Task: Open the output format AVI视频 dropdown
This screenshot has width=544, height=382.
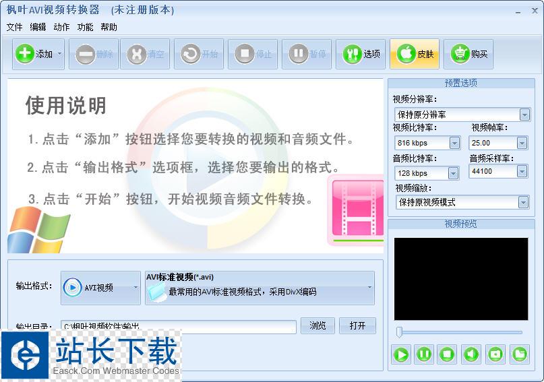Action: [x=100, y=288]
